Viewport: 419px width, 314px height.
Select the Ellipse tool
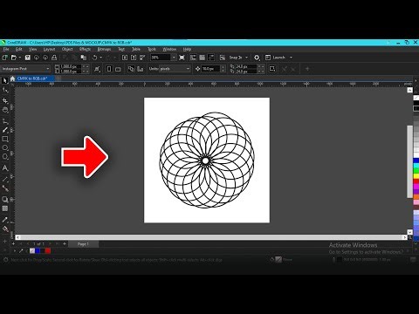tap(5, 148)
